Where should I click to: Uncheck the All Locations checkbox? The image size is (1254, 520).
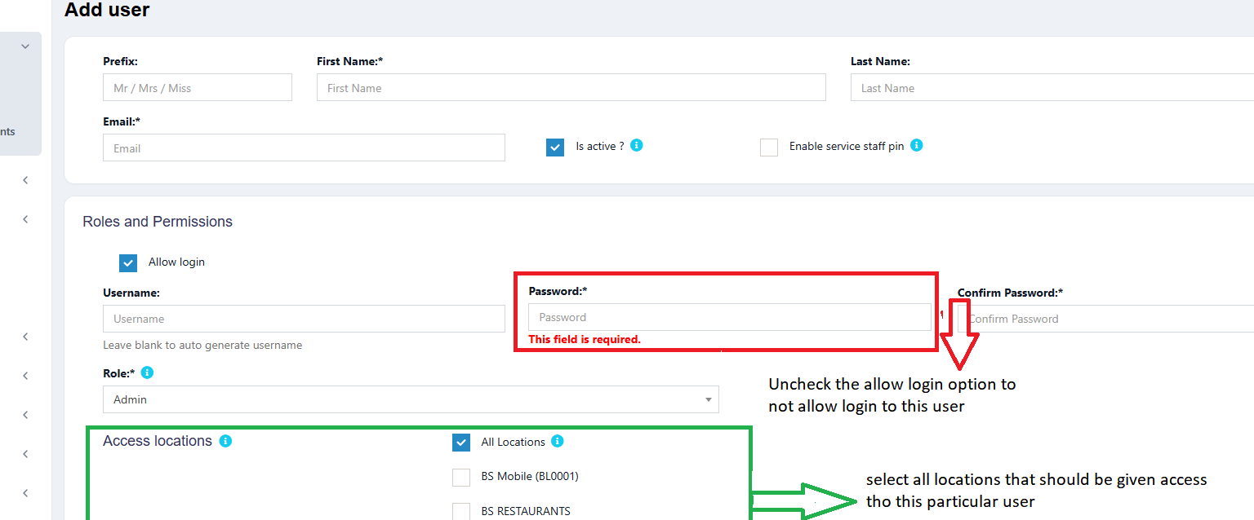(x=461, y=443)
